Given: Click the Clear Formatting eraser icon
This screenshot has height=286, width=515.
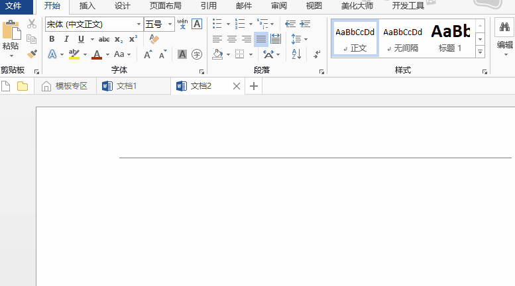Looking at the screenshot, I should click(x=154, y=39).
